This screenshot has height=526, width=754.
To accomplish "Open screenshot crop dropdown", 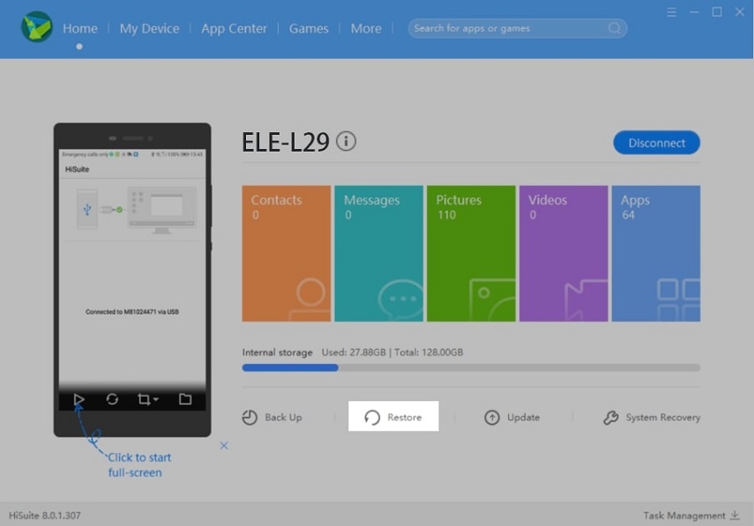I will click(x=147, y=399).
